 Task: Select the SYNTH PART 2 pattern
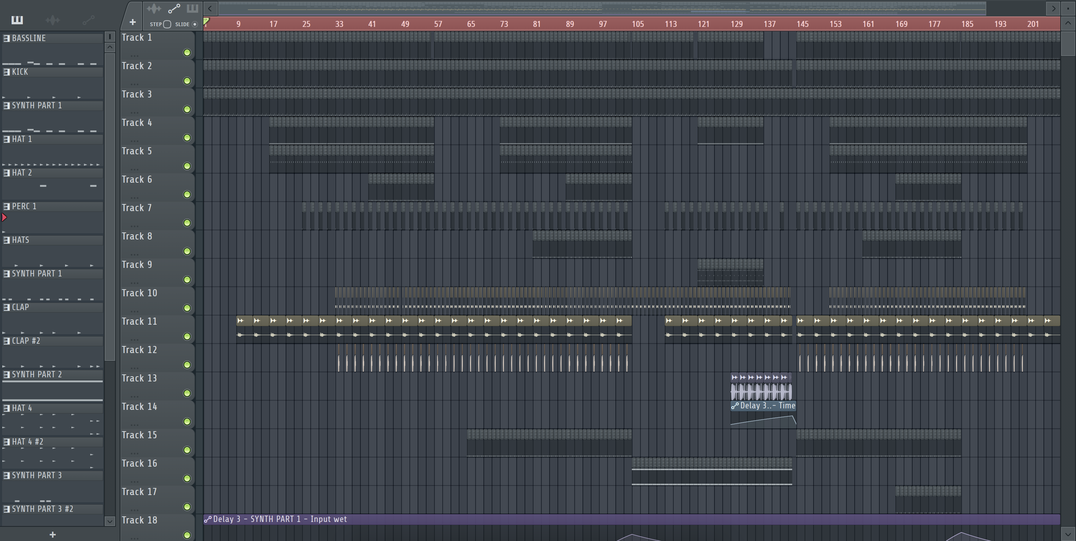pos(53,374)
